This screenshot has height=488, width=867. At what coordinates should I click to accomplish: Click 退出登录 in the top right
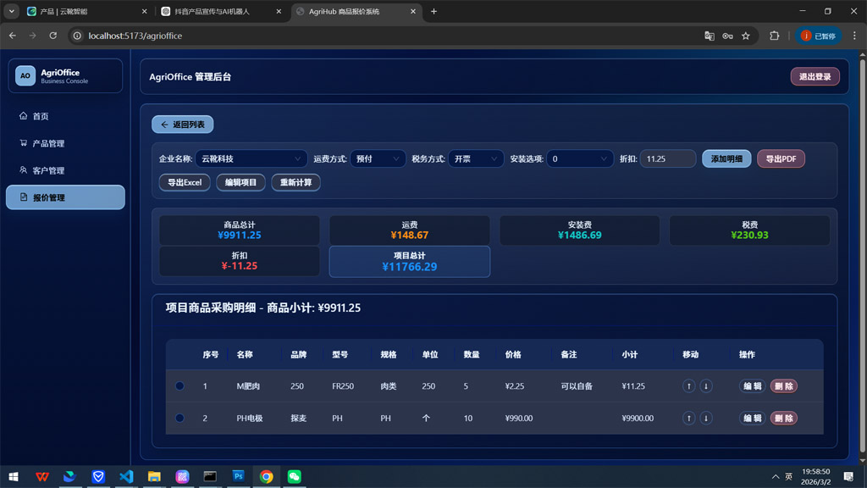(814, 76)
